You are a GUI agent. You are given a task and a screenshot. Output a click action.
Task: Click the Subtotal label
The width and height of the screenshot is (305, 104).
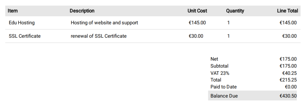[x=220, y=66]
